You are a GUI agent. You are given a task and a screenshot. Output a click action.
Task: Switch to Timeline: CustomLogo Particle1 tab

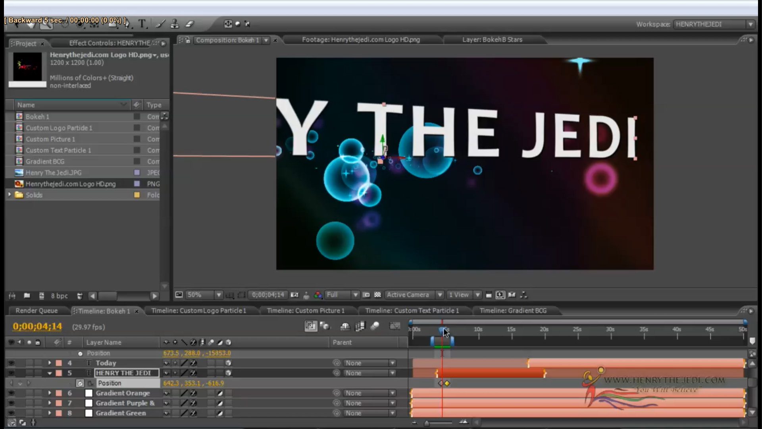point(198,311)
